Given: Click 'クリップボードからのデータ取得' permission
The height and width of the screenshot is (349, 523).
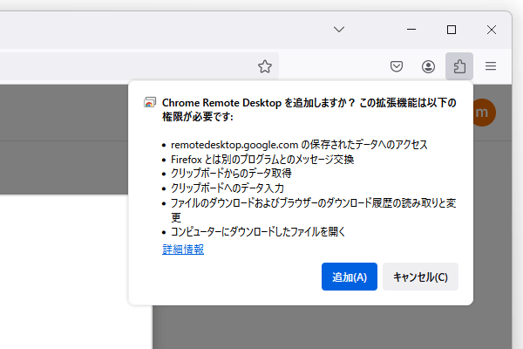Looking at the screenshot, I should point(231,174).
